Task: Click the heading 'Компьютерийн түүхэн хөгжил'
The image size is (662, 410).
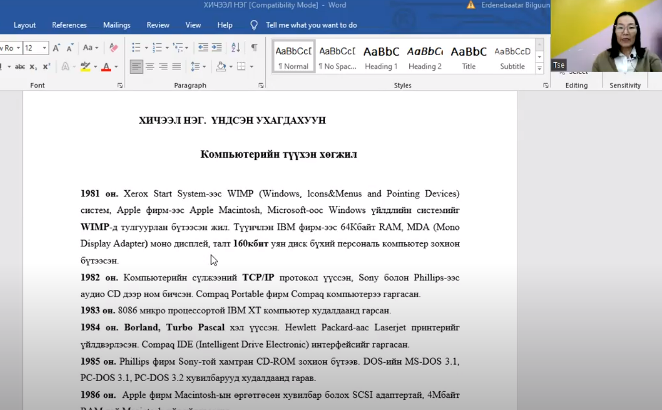Action: click(x=278, y=154)
